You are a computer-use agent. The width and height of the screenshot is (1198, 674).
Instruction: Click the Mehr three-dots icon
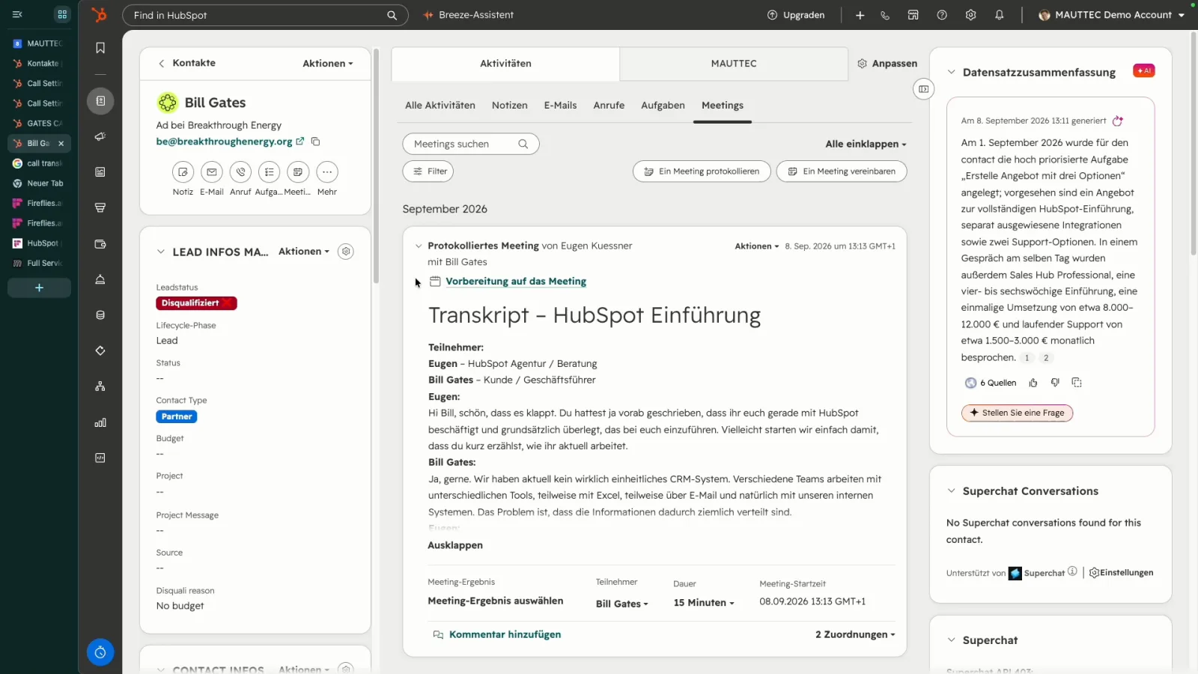click(x=327, y=172)
